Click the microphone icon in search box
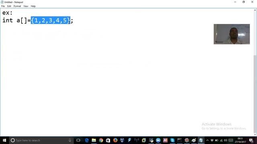 (x=70, y=140)
